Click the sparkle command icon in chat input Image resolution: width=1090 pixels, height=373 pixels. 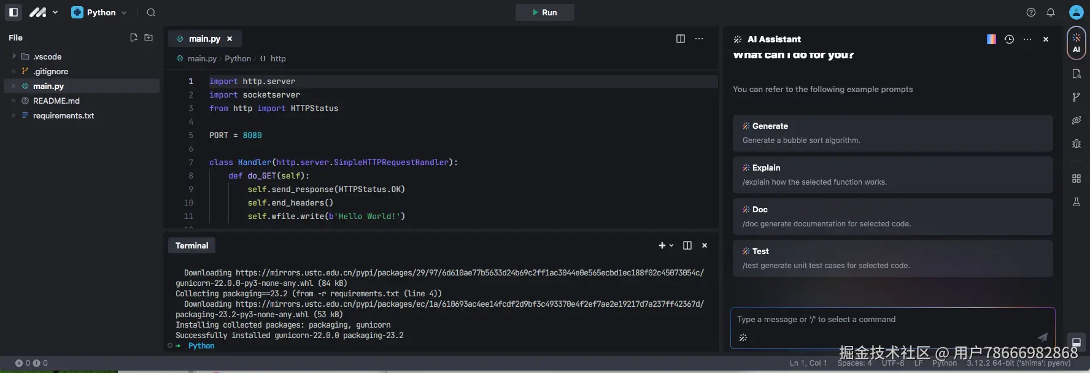743,337
